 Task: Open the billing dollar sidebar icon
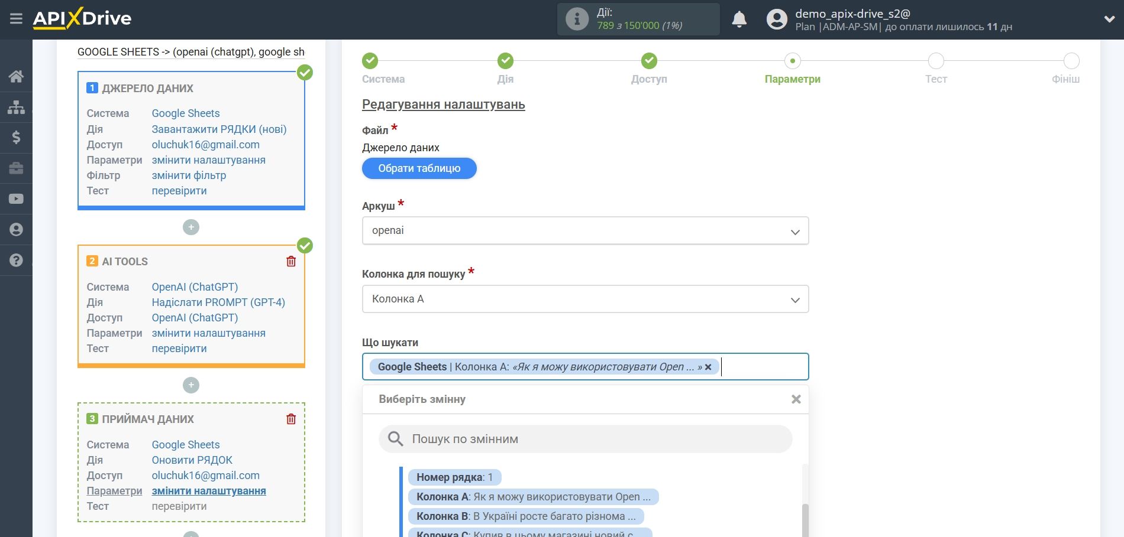16,138
